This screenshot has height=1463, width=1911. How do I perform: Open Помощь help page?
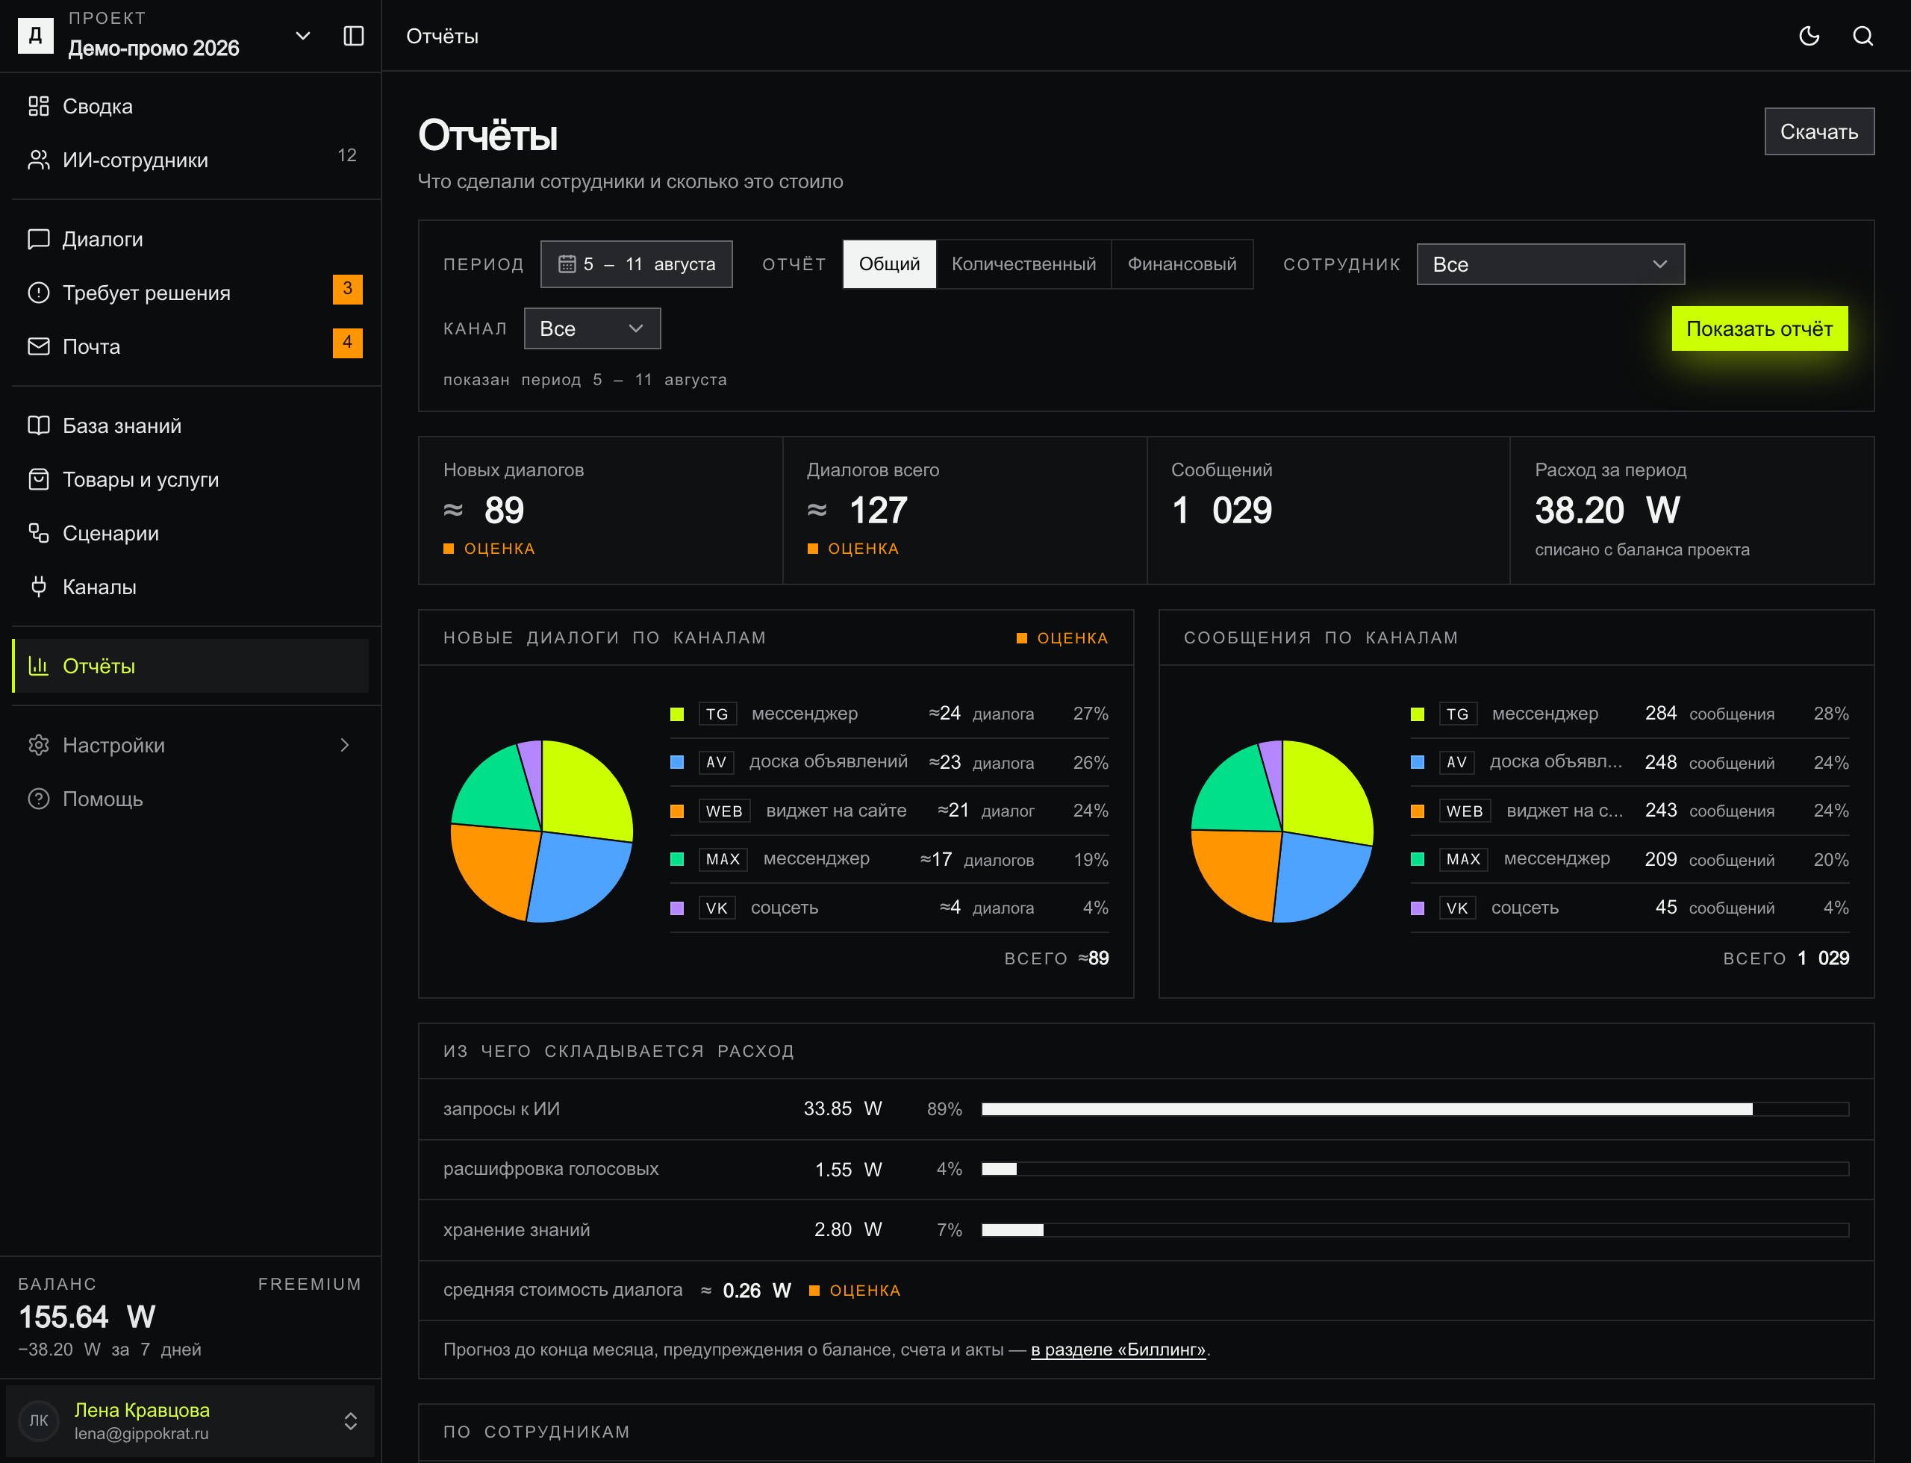[191, 799]
